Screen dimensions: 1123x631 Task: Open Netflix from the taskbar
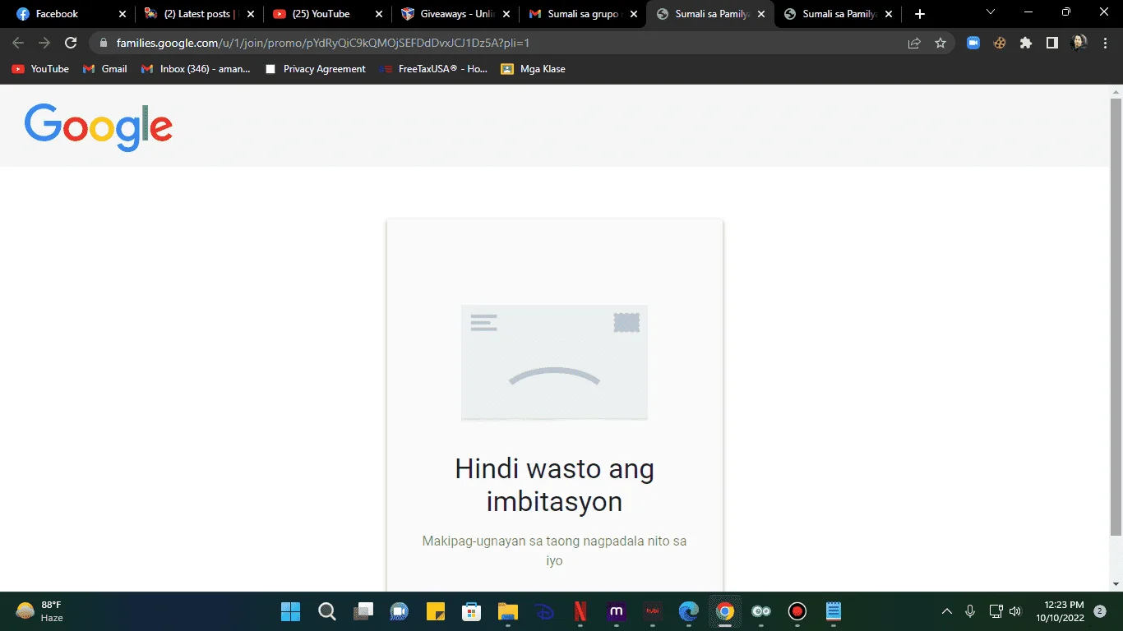[580, 611]
